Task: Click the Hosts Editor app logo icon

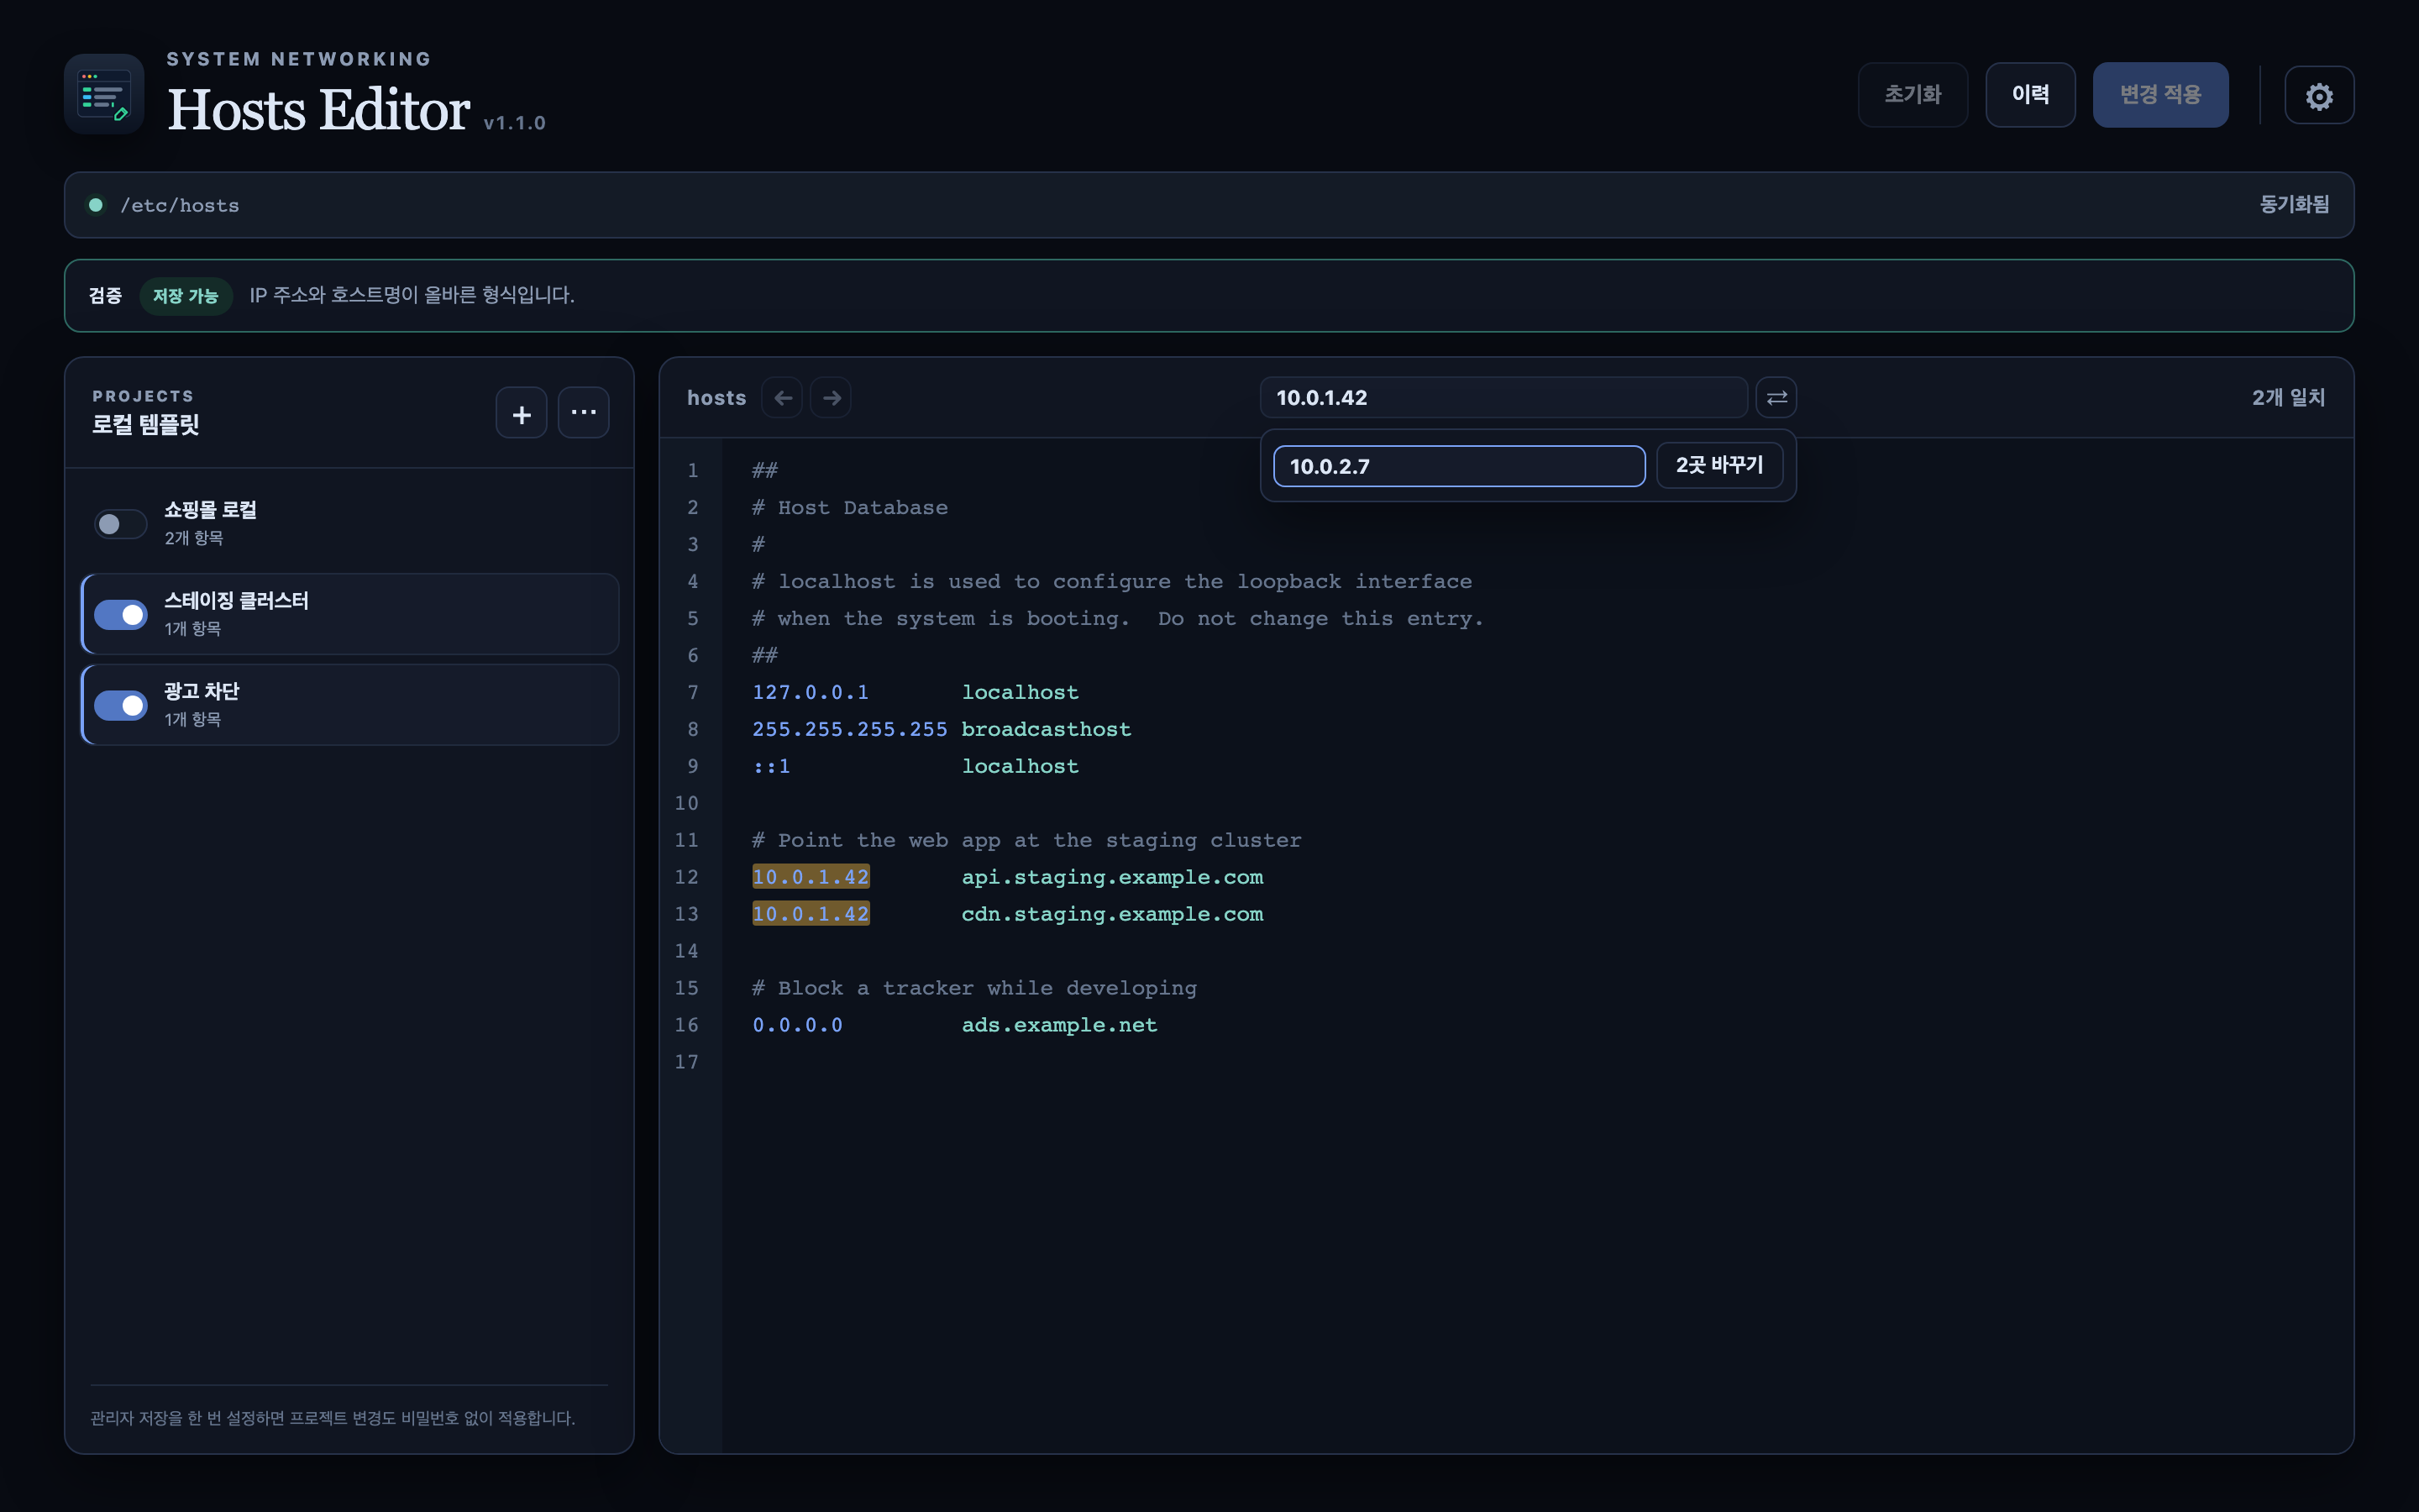Action: click(104, 94)
